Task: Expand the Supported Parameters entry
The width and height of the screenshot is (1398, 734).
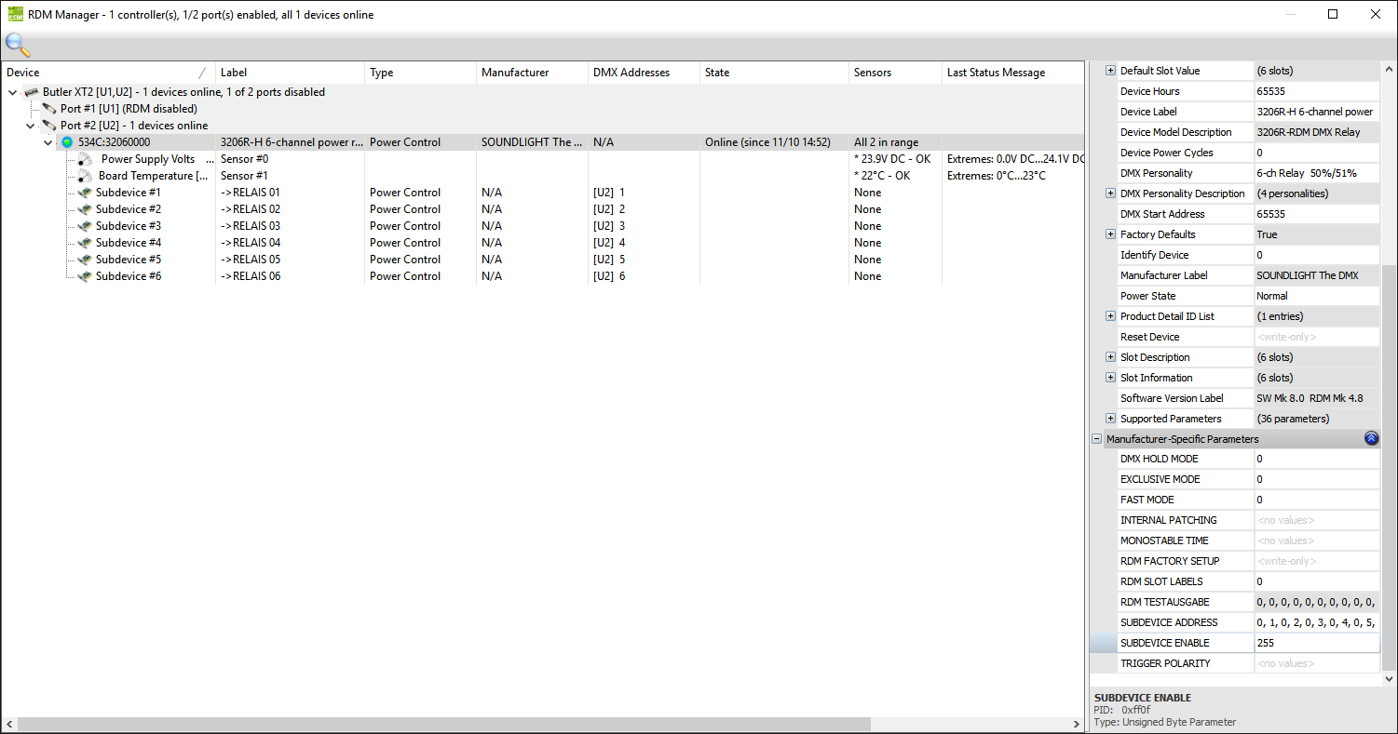Action: point(1110,419)
